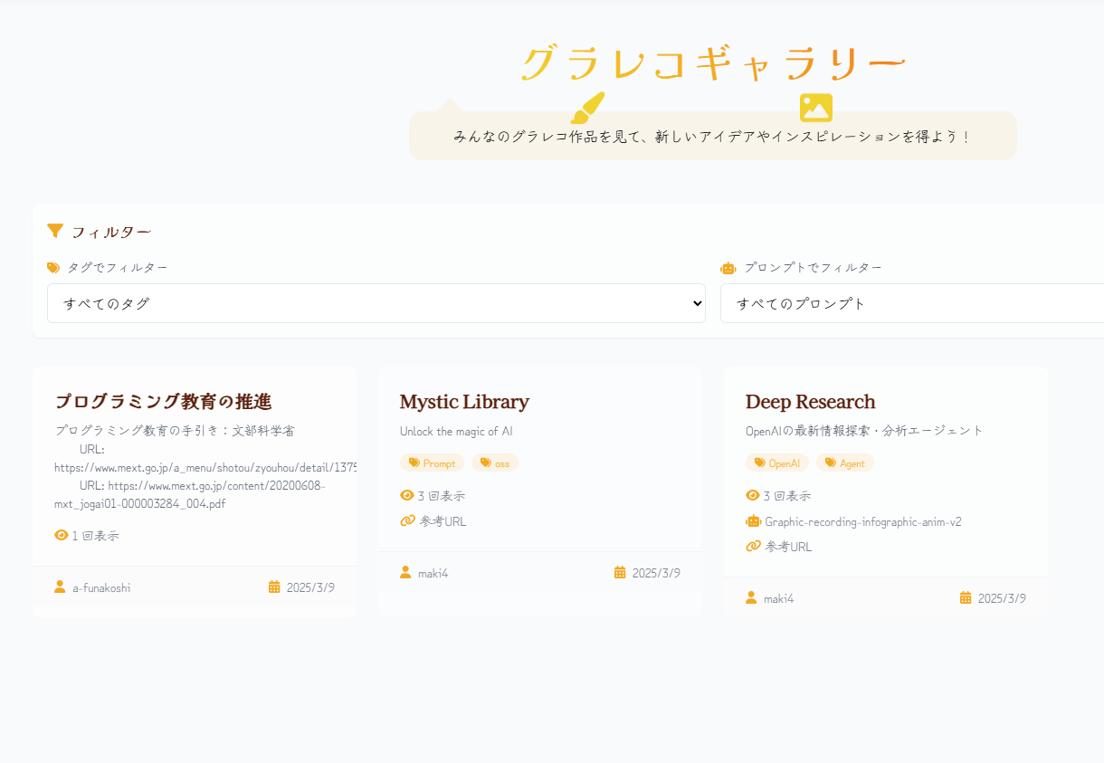The height and width of the screenshot is (763, 1104).
Task: Open the プログラミング教育の推進 card title
Action: pyautogui.click(x=163, y=401)
